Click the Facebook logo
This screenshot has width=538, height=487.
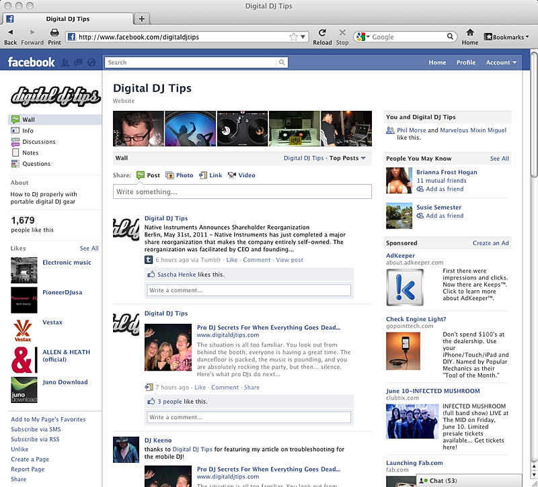click(x=31, y=62)
